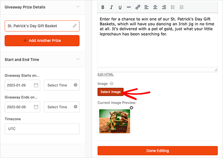Align text right
Image resolution: width=223 pixels, height=158 pixels.
(164, 7)
